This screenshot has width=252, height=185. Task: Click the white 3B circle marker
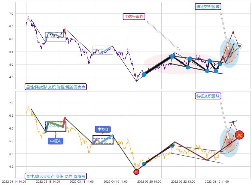(239, 46)
